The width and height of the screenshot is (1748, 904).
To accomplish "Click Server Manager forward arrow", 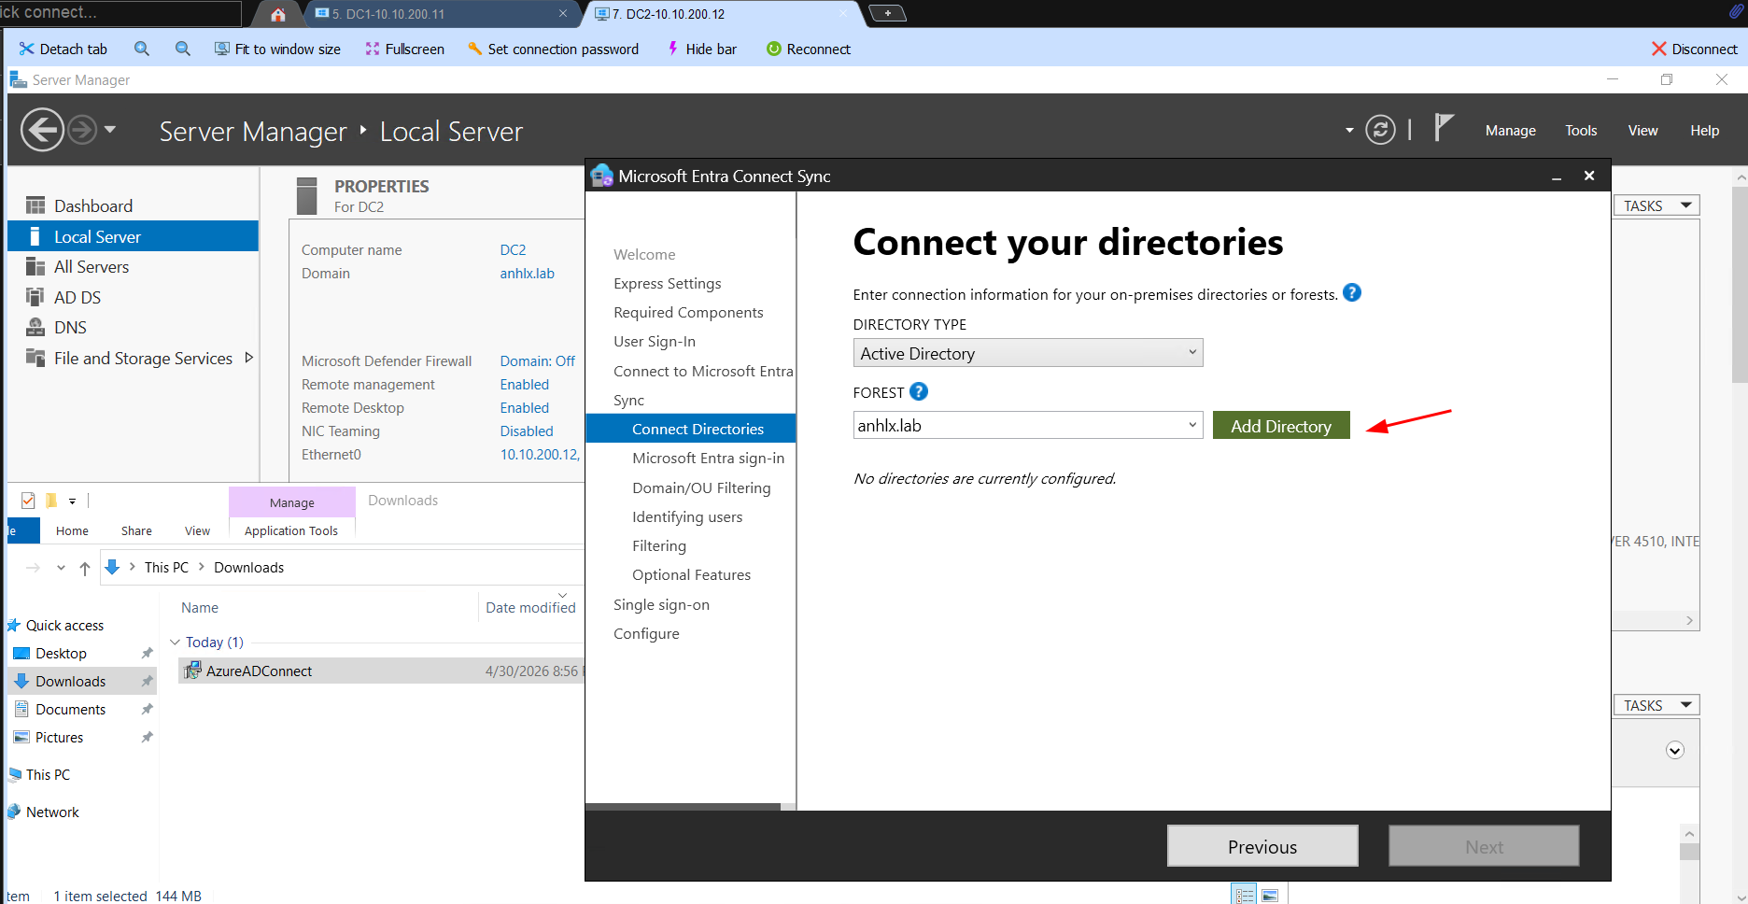I will tap(82, 130).
